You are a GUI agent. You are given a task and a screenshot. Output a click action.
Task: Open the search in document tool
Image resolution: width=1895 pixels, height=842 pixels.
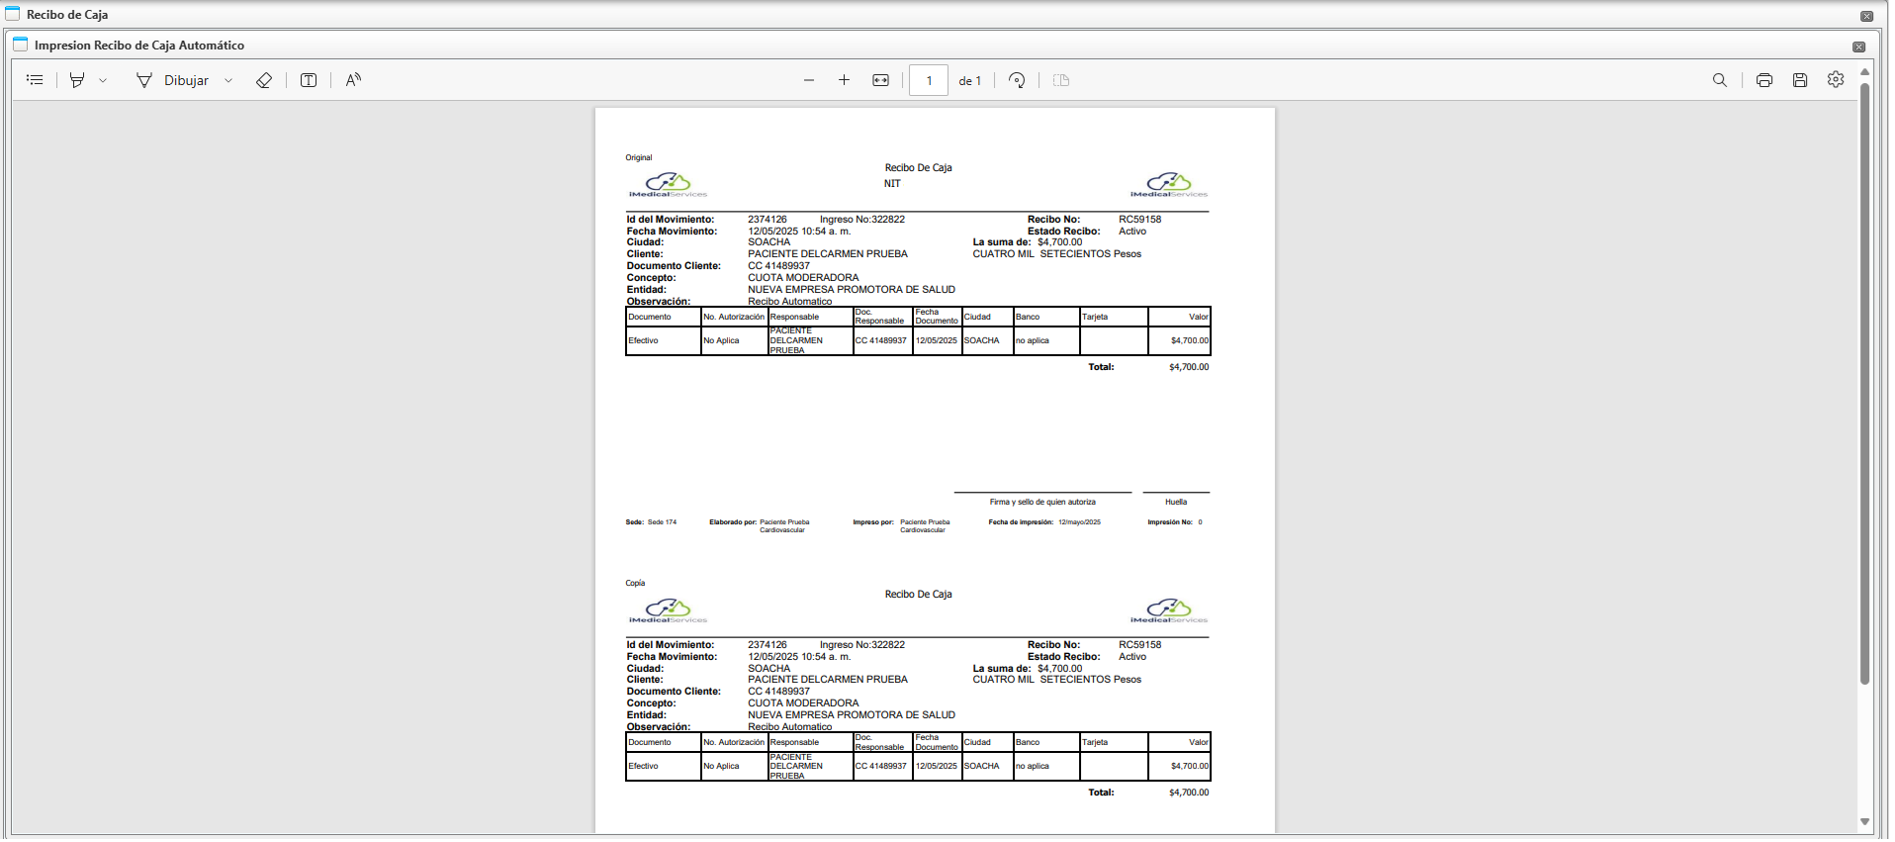(1720, 80)
